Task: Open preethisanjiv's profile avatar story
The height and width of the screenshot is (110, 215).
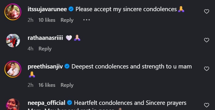Action: click(13, 69)
